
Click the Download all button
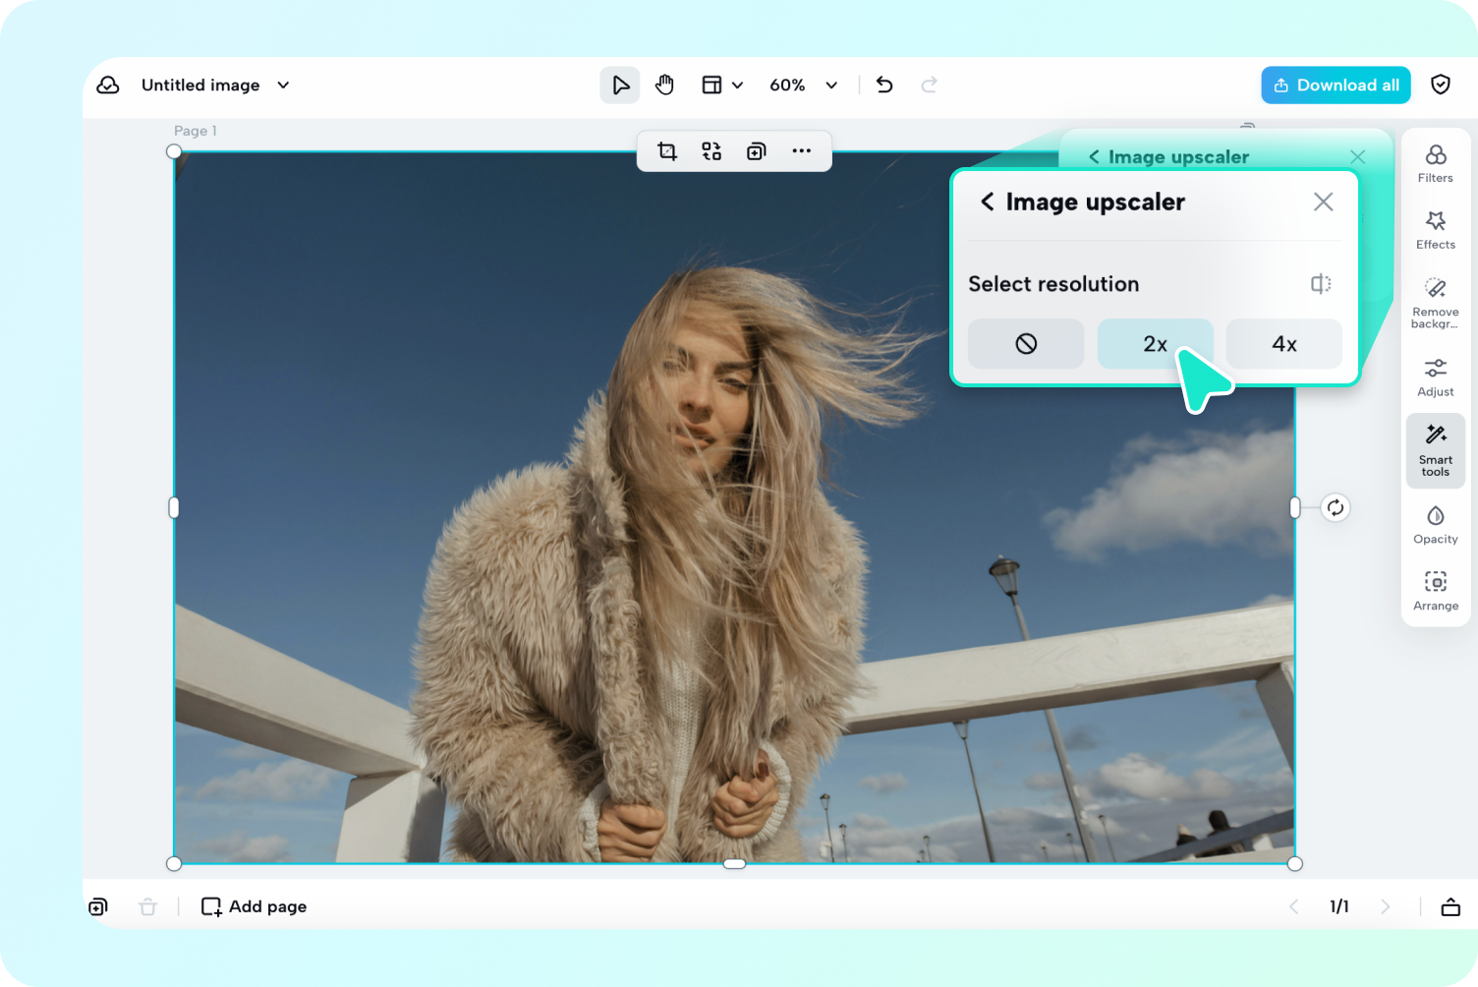(x=1336, y=86)
